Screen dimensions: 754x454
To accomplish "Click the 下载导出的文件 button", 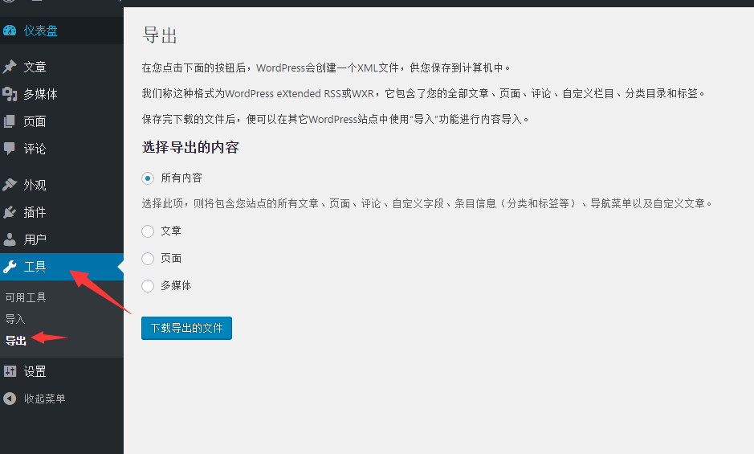I will 186,328.
